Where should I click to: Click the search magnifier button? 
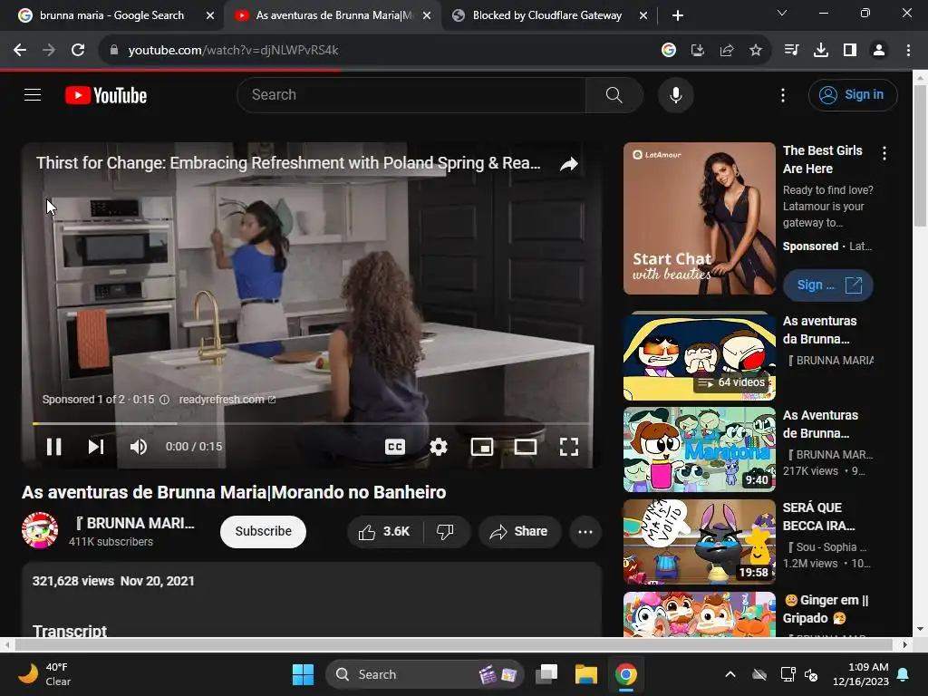614,94
